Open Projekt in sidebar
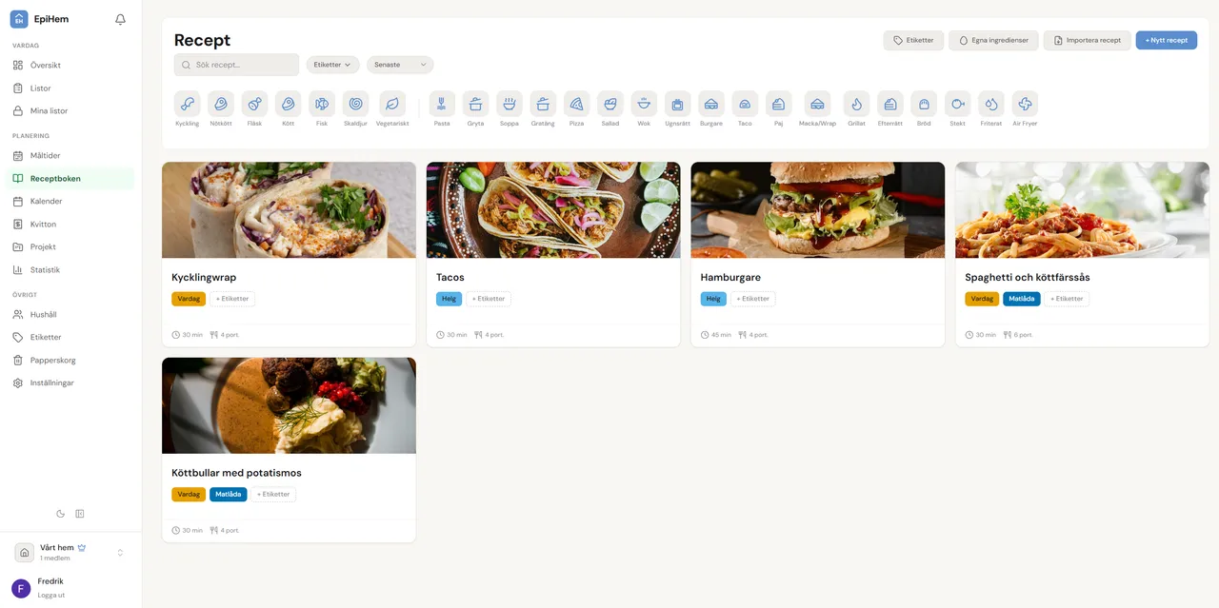 (70, 247)
